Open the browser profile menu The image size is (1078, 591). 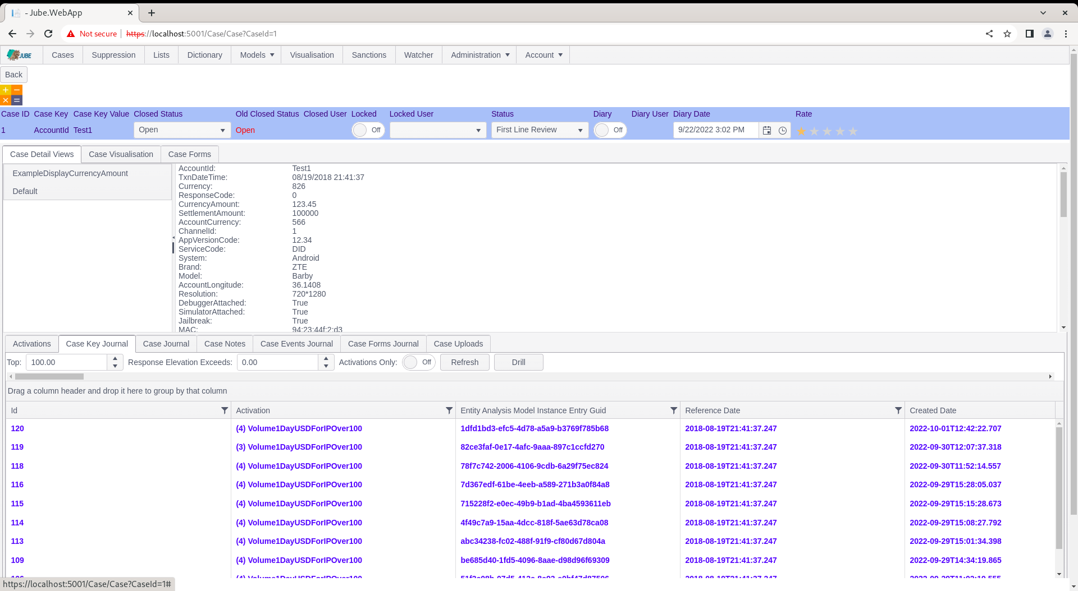[1048, 34]
